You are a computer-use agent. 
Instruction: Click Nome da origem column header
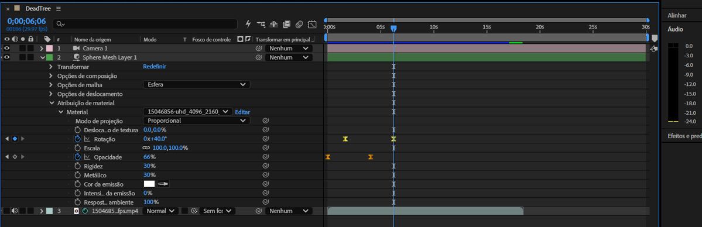coord(93,39)
